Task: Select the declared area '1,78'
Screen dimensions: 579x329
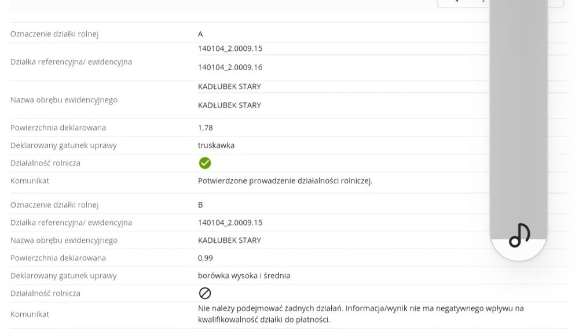Action: (x=206, y=128)
